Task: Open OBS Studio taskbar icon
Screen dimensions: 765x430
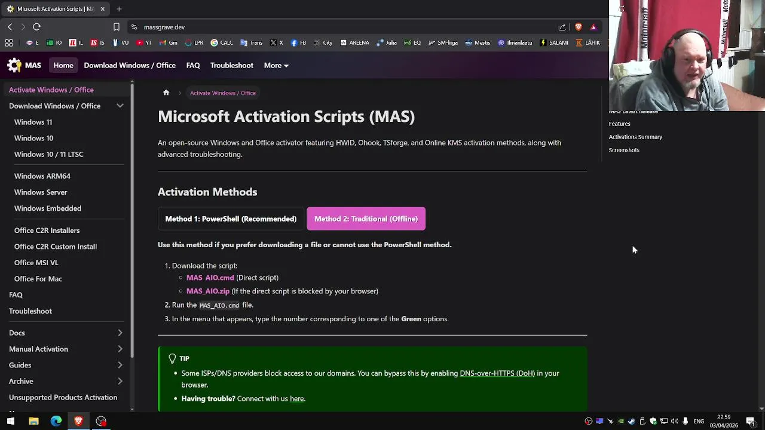Action: (x=101, y=421)
